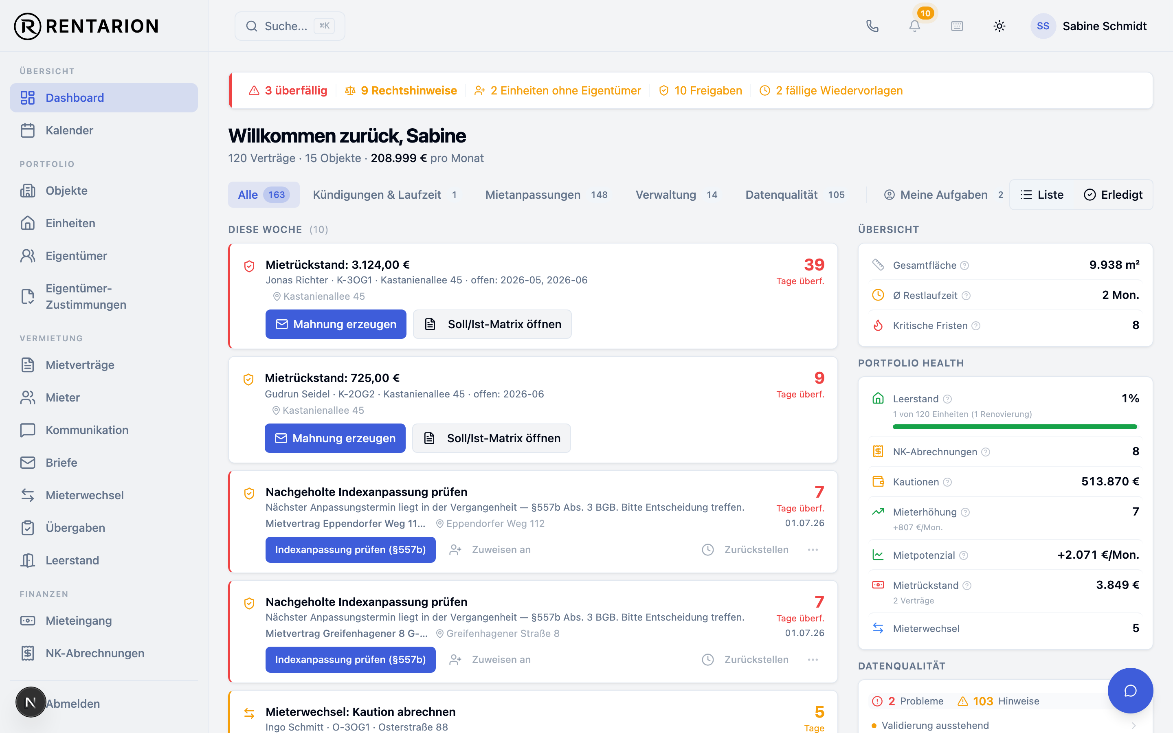Open Briefe in sidebar
Viewport: 1173px width, 733px height.
pos(104,463)
